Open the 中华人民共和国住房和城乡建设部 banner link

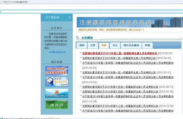[x=57, y=71]
